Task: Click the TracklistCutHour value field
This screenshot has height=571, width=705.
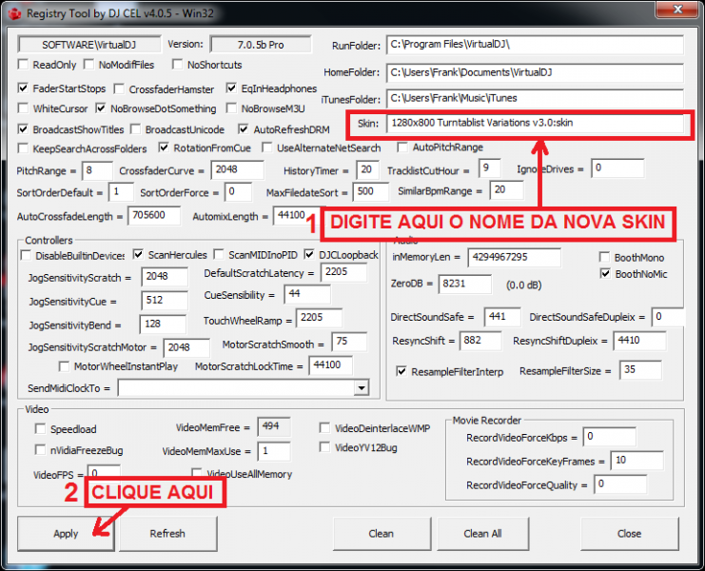Action: pyautogui.click(x=490, y=168)
